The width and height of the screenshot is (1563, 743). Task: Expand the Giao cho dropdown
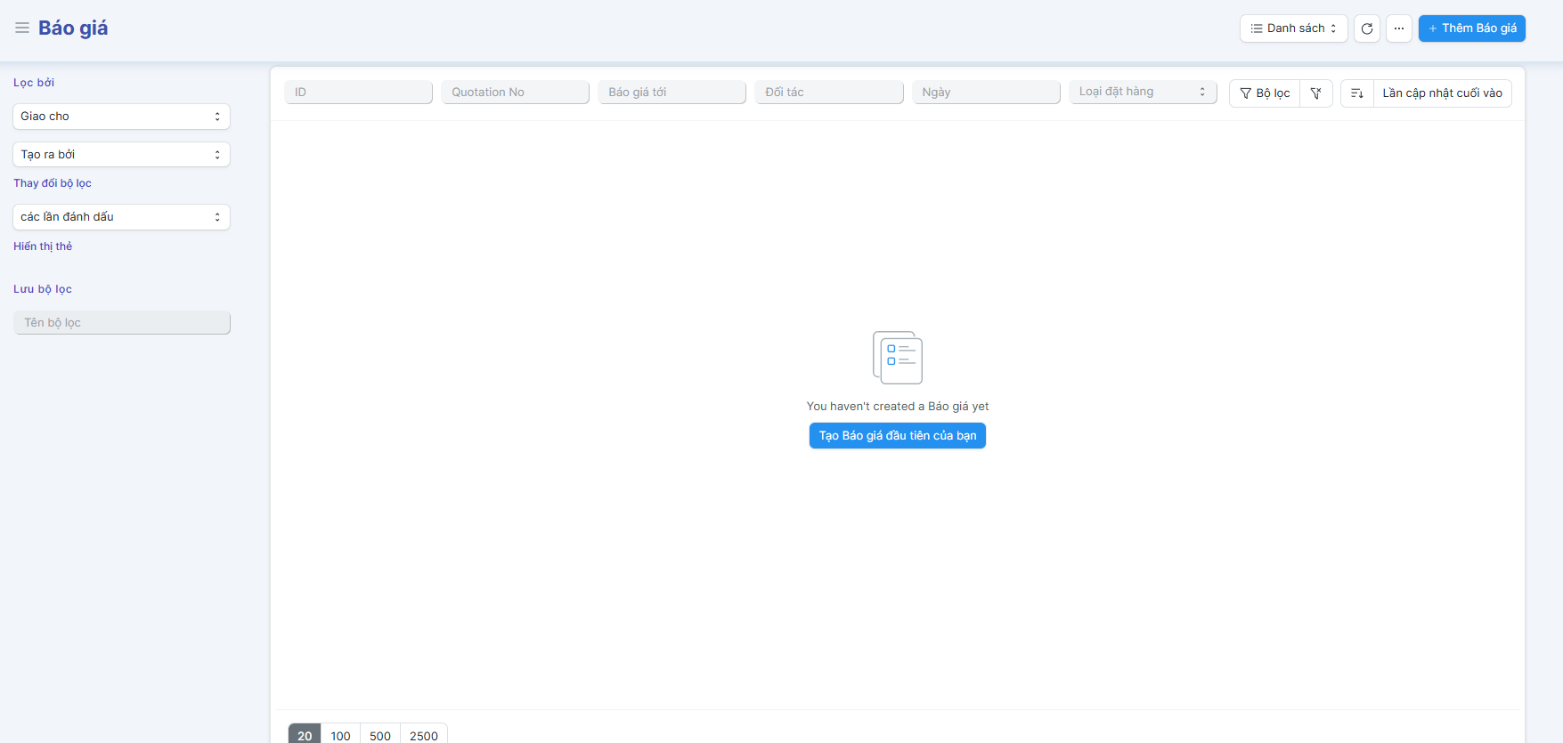coord(121,117)
